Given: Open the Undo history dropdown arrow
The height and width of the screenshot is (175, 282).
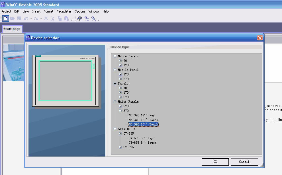Looking at the screenshot, I should coord(31,19).
